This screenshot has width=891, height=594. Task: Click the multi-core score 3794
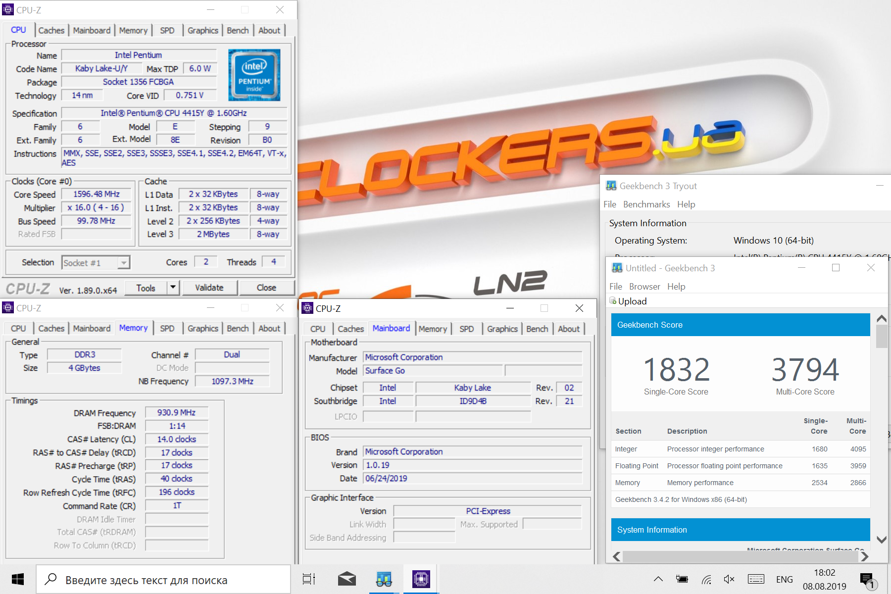click(x=805, y=369)
